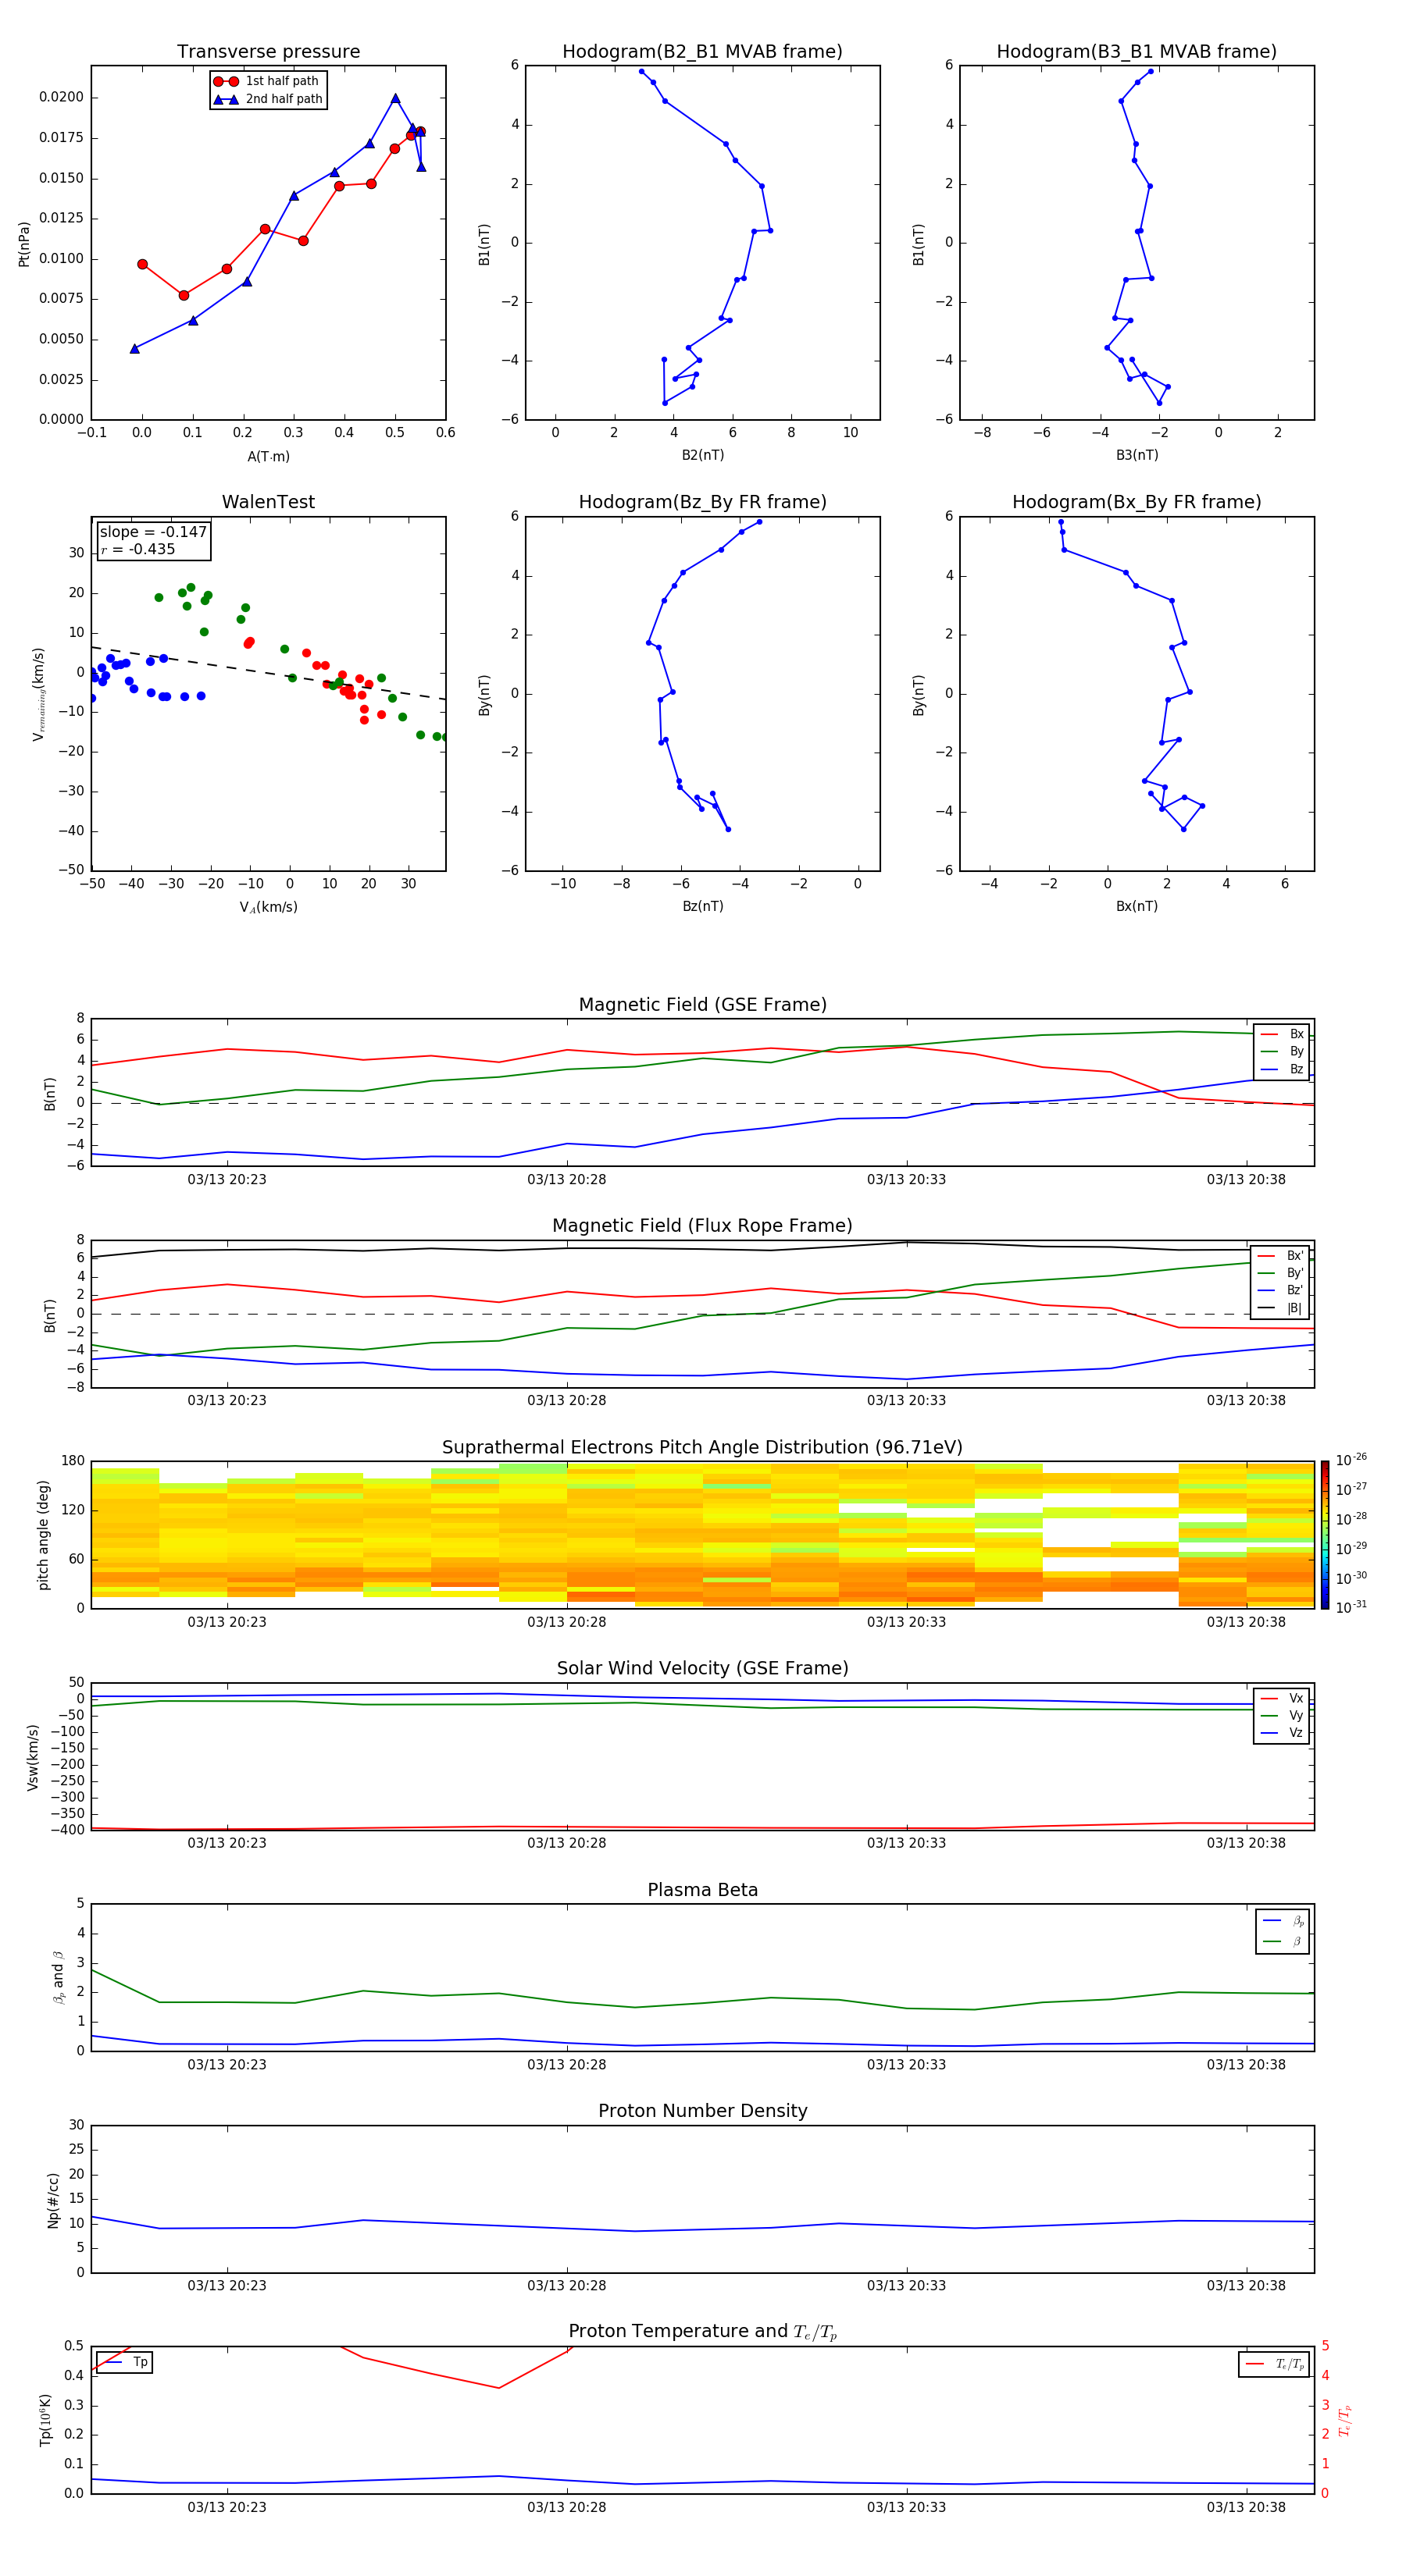Click the 180 tick on pitch angle axis
This screenshot has width=1406, height=2576.
(x=73, y=1461)
